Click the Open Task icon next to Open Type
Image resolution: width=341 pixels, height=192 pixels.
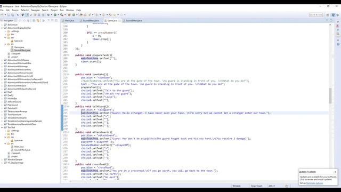(85, 15)
